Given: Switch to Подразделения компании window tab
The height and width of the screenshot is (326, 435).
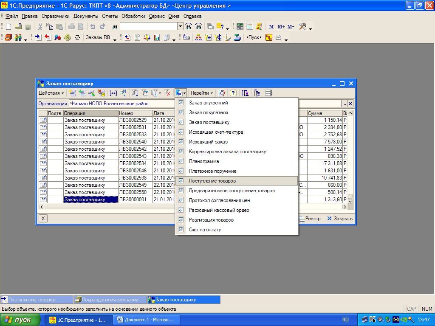Looking at the screenshot, I should point(110,300).
